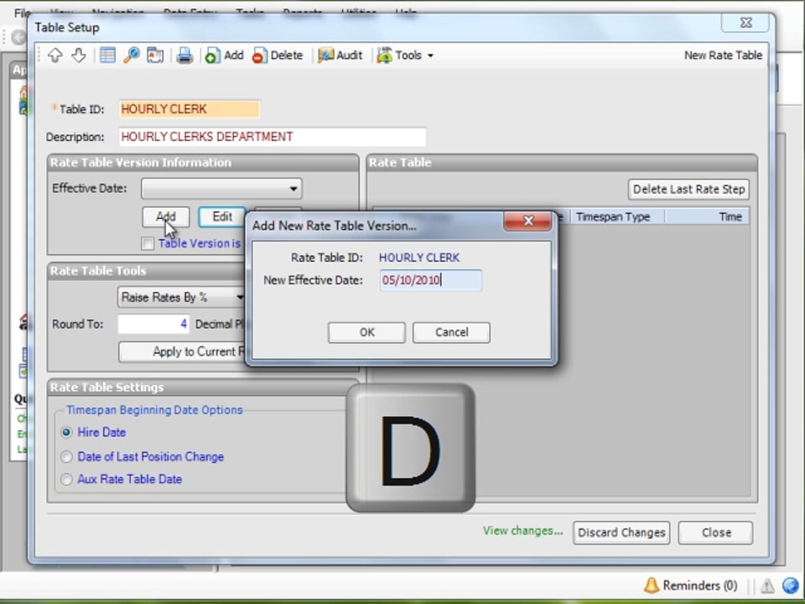This screenshot has height=604, width=805.
Task: Select Aux Rate Table Date option
Action: 66,479
